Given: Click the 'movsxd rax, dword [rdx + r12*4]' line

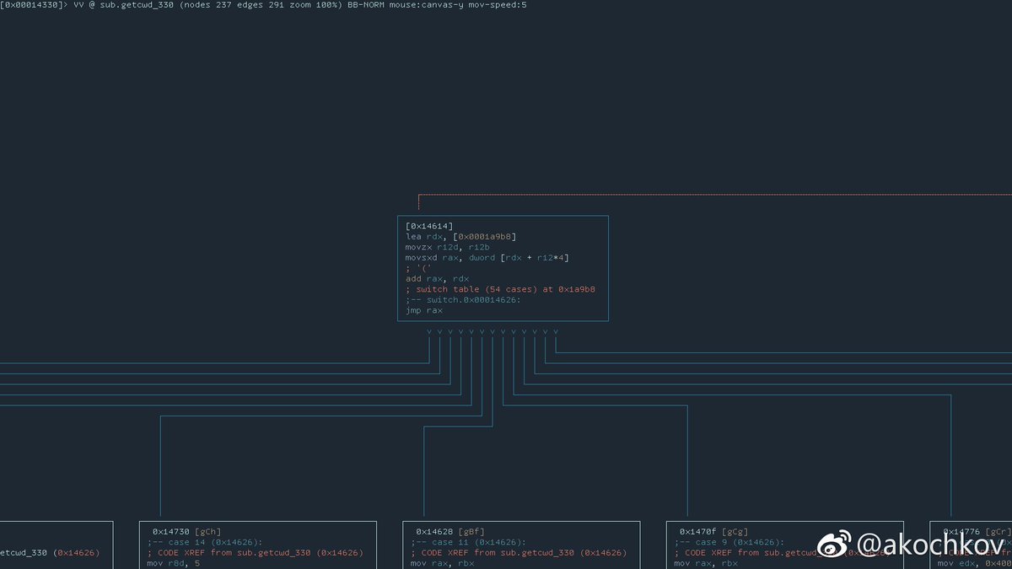Looking at the screenshot, I should [487, 258].
